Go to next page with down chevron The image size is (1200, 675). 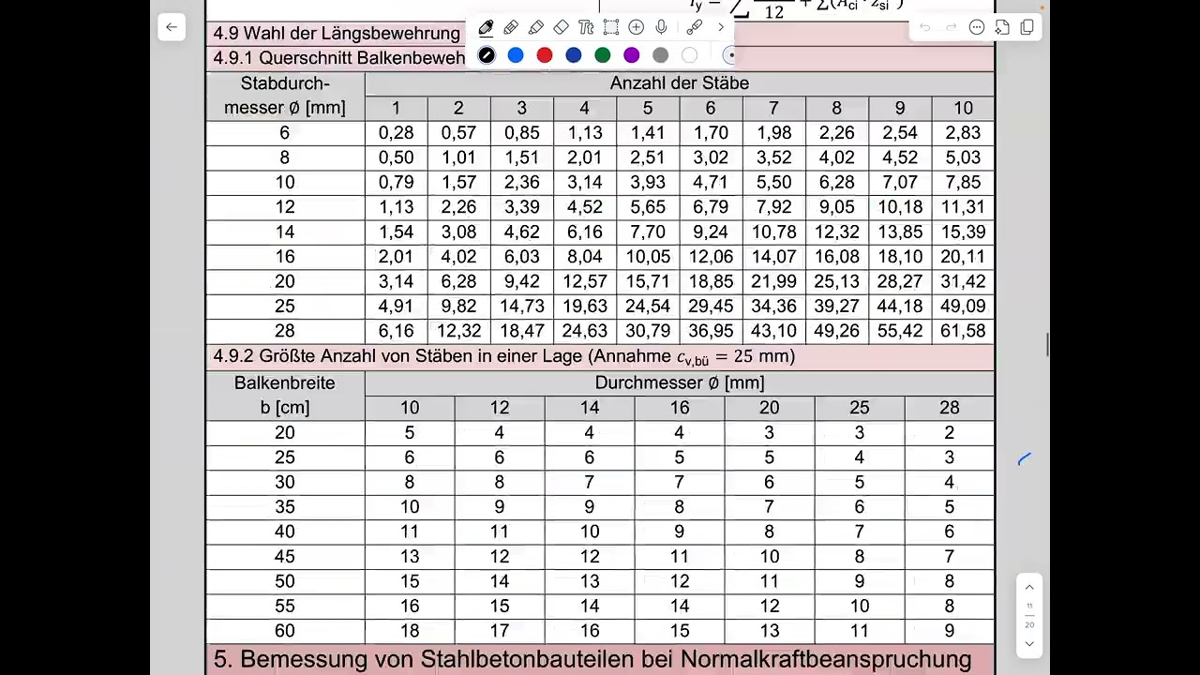click(x=1029, y=644)
